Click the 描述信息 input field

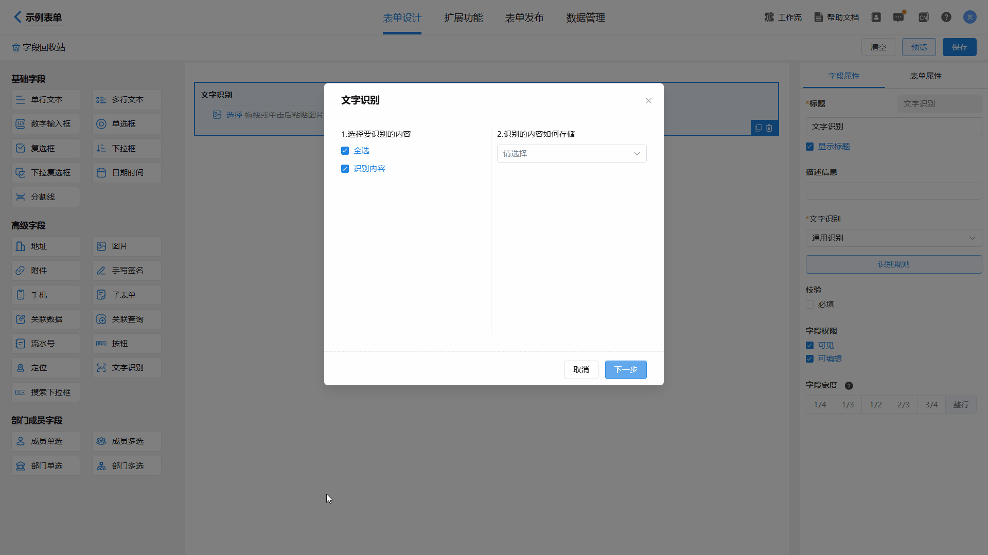(x=893, y=191)
